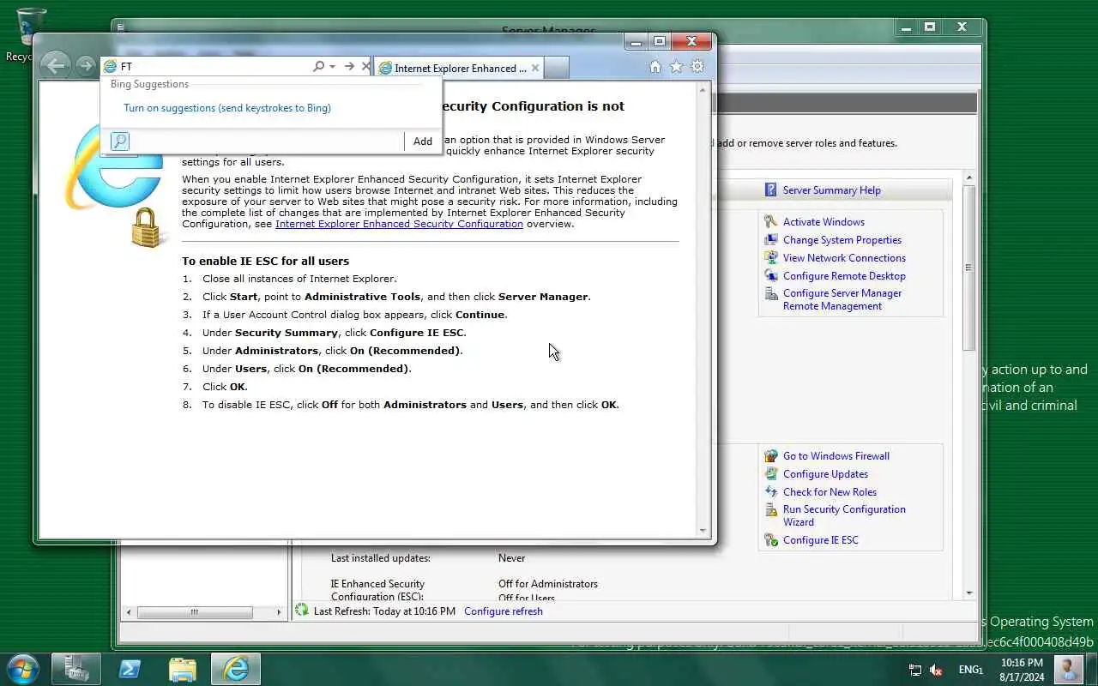Open a new tab in Internet Explorer
The image size is (1098, 686).
556,68
